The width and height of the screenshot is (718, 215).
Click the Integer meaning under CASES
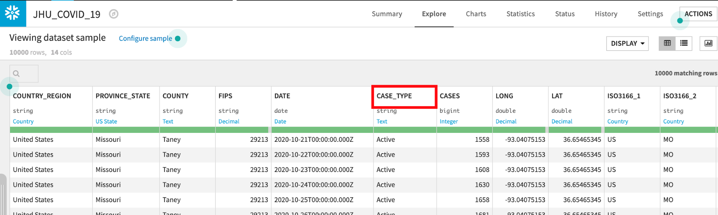[x=449, y=121]
